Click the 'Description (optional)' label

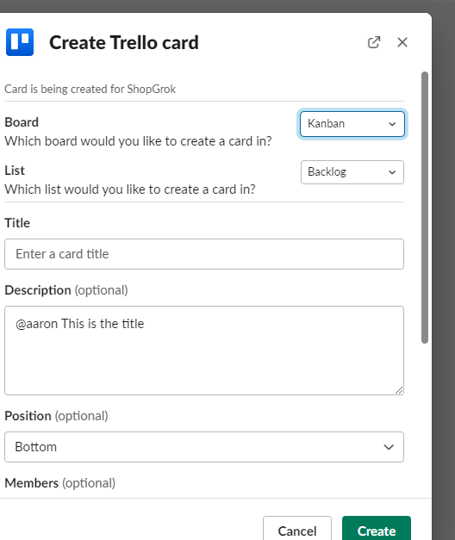(x=66, y=290)
